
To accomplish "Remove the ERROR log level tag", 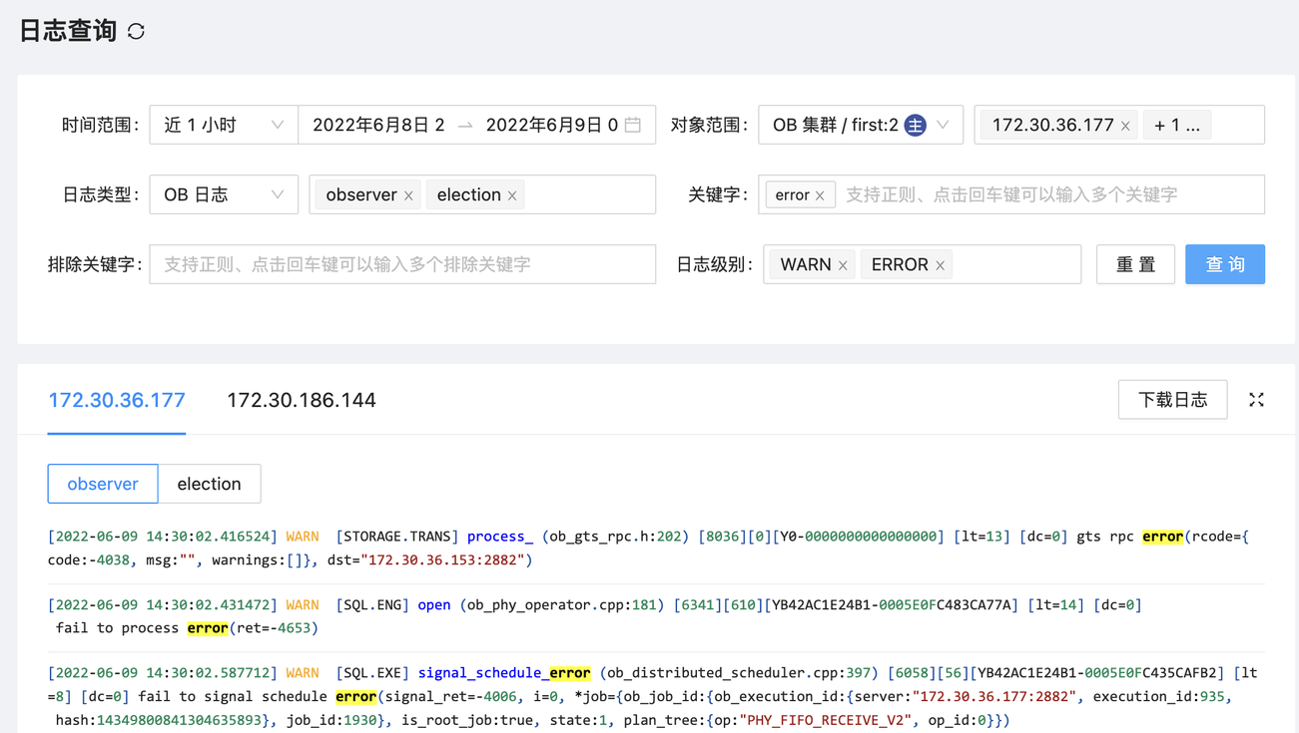I will point(940,265).
